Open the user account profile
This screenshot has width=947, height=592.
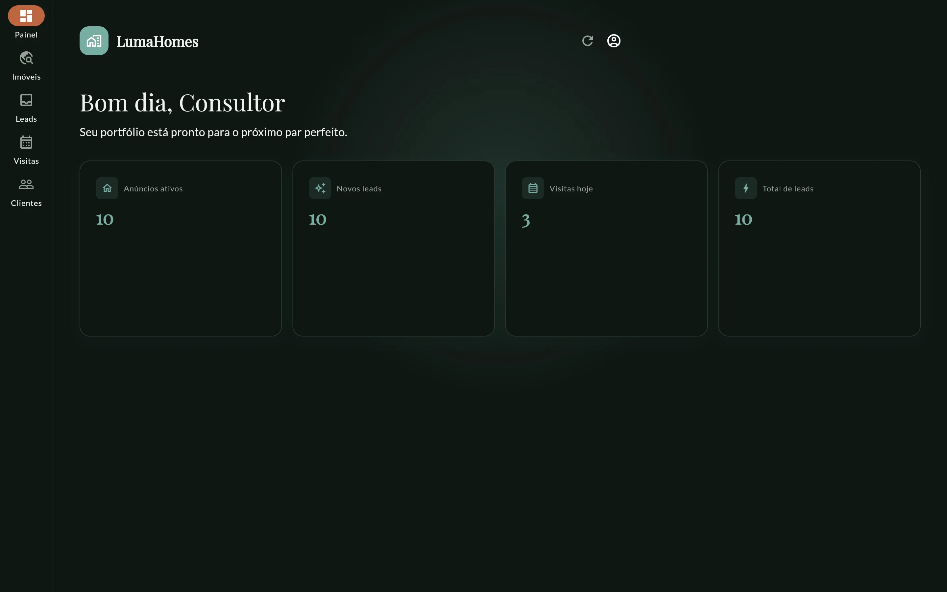(x=614, y=41)
